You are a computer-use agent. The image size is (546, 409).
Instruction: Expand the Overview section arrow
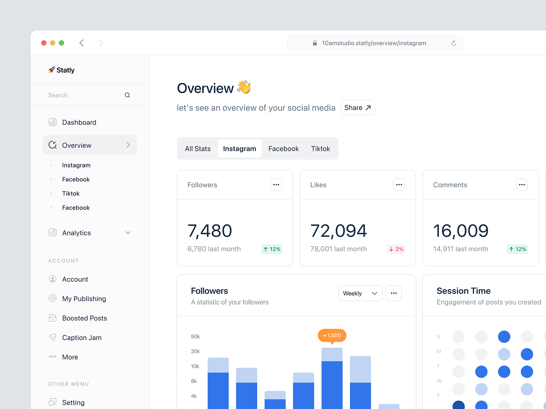(x=128, y=145)
